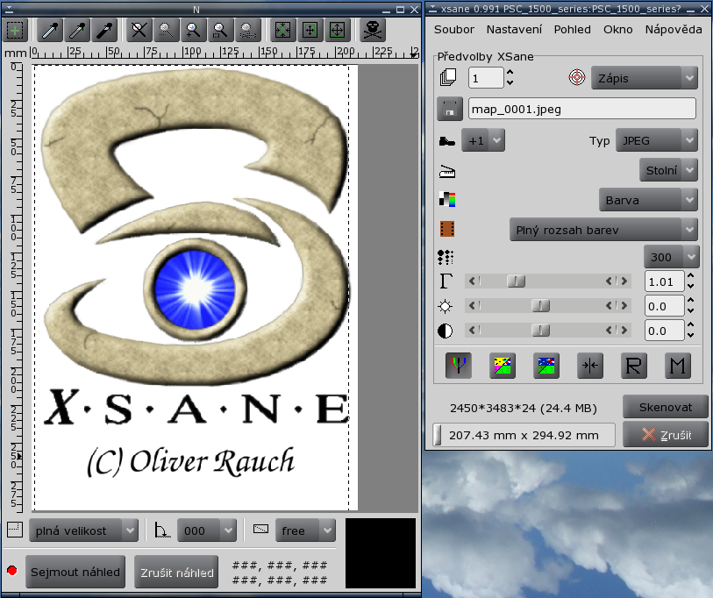Open the +1 filename step dropdown
Viewport: 713px width, 598px height.
pyautogui.click(x=483, y=140)
